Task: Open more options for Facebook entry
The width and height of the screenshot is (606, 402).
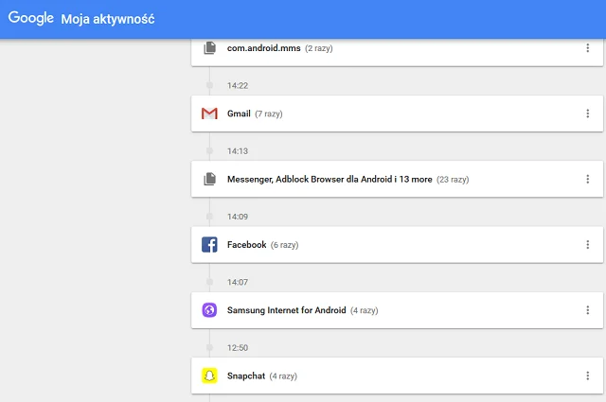Action: (587, 244)
